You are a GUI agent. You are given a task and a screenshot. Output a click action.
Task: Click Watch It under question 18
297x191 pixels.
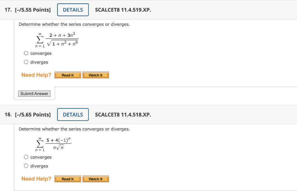coord(96,179)
